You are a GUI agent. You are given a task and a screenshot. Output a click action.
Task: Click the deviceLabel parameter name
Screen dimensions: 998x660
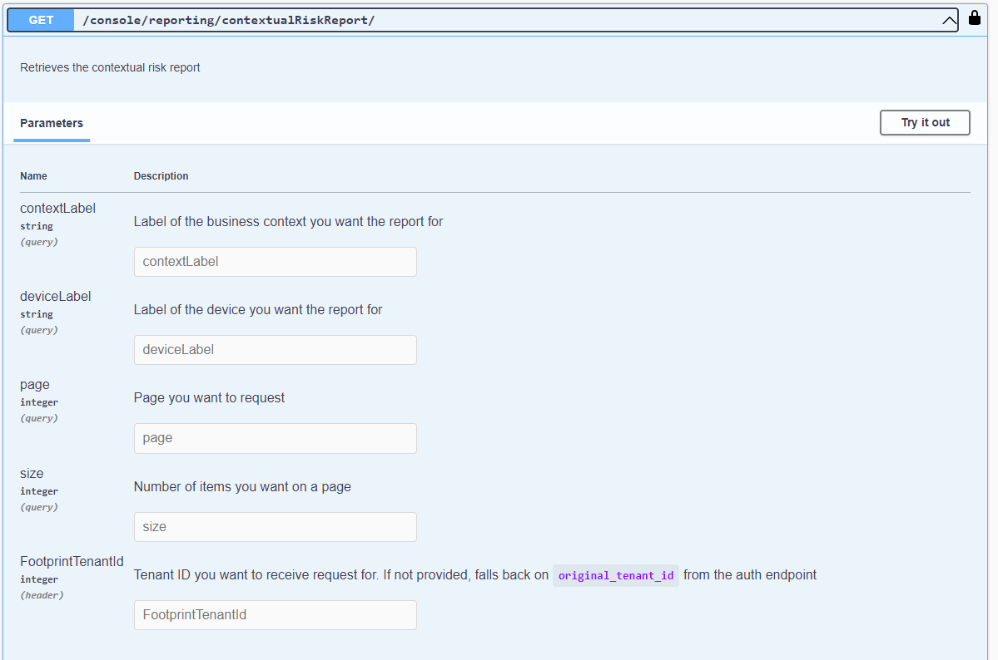pos(55,297)
